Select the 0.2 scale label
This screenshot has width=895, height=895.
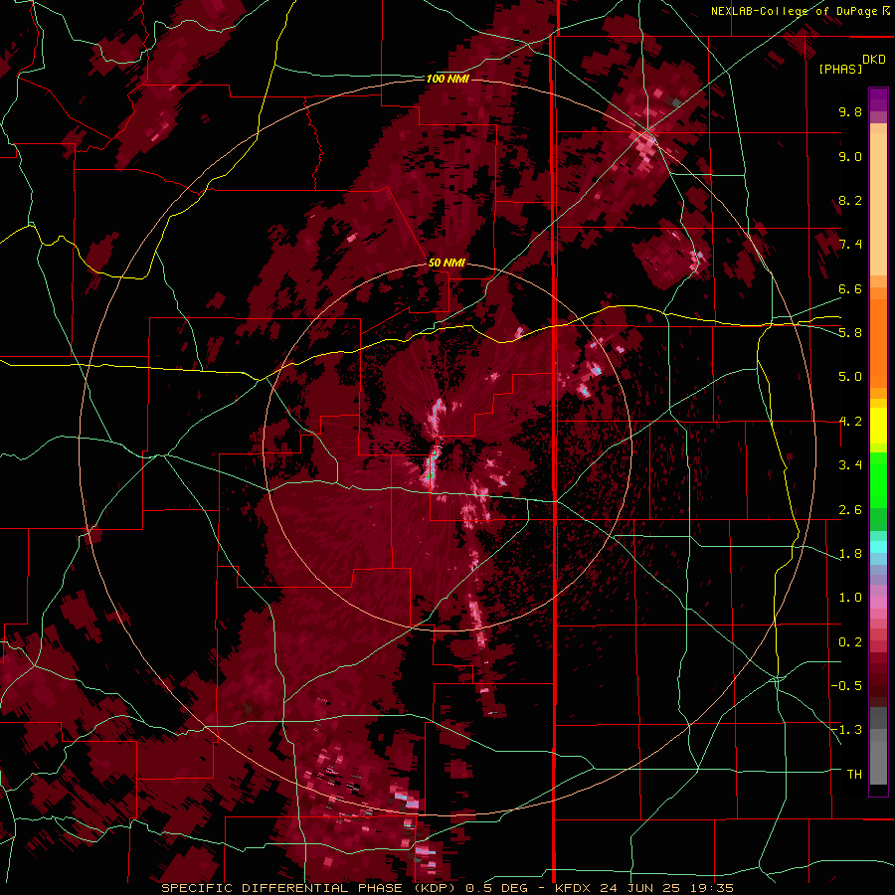pyautogui.click(x=850, y=642)
